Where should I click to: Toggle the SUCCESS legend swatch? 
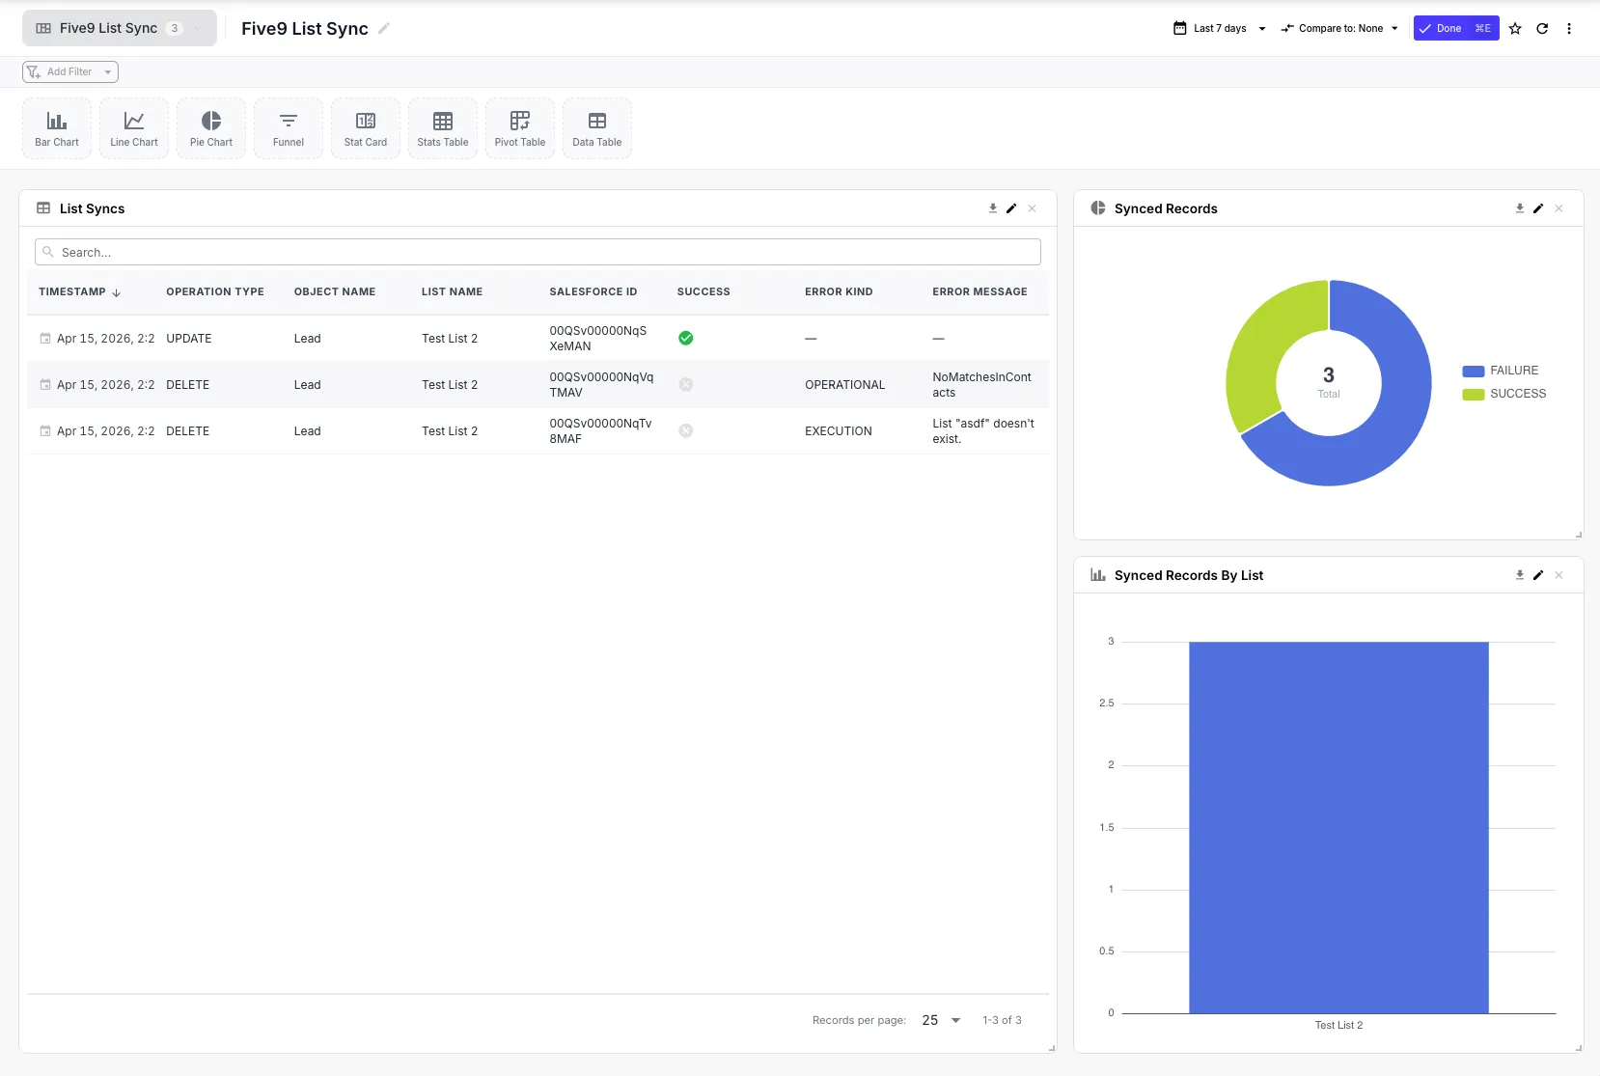pos(1473,394)
